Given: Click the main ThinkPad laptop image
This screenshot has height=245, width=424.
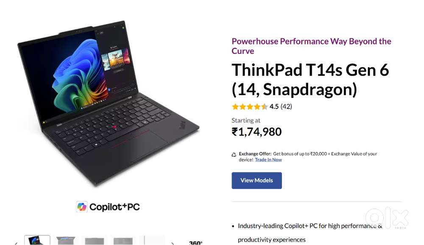Looking at the screenshot, I should click(108, 104).
